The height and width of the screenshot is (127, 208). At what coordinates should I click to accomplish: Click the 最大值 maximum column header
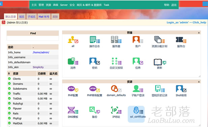[53, 74]
